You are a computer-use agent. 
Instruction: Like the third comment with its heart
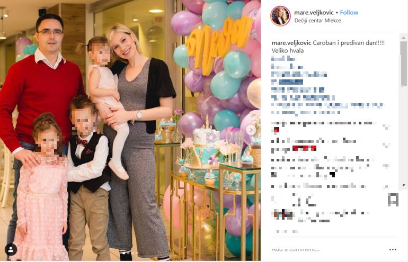386,166
